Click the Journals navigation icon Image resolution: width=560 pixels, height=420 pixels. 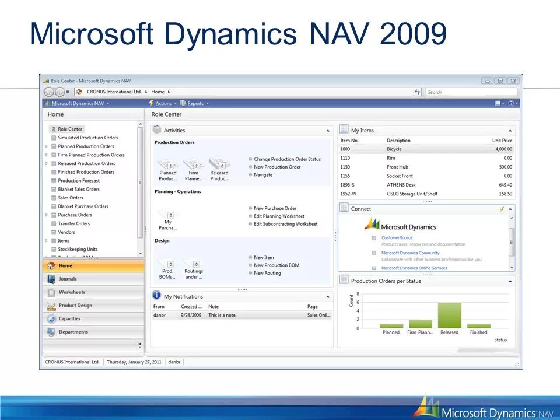[51, 279]
